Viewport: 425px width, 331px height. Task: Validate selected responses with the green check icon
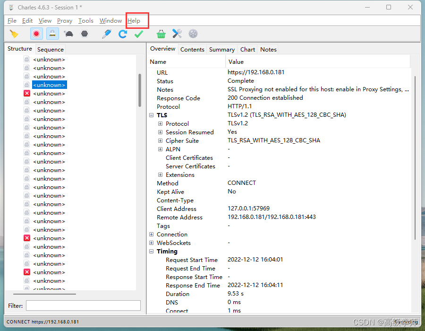[139, 34]
